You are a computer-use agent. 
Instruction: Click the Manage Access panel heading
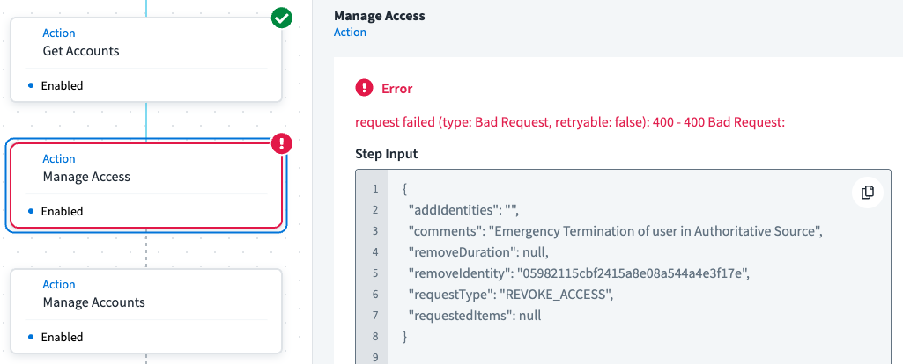click(x=380, y=16)
